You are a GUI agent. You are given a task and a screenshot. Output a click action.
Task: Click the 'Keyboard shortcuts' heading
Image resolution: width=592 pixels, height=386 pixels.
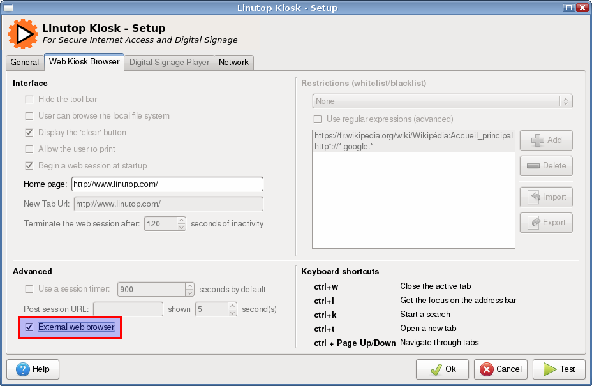pyautogui.click(x=340, y=272)
